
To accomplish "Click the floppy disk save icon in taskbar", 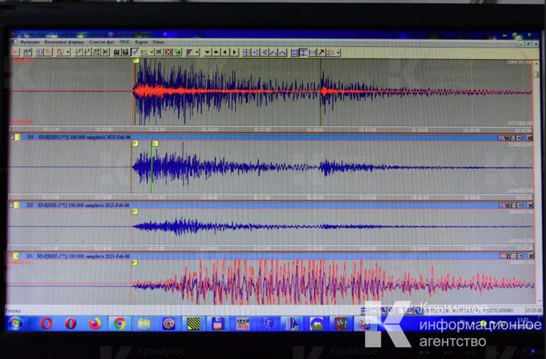I will (218, 323).
